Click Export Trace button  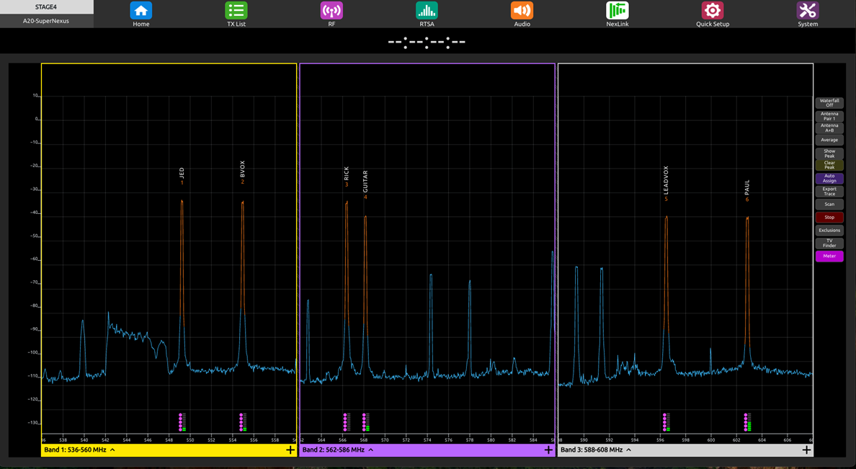829,192
